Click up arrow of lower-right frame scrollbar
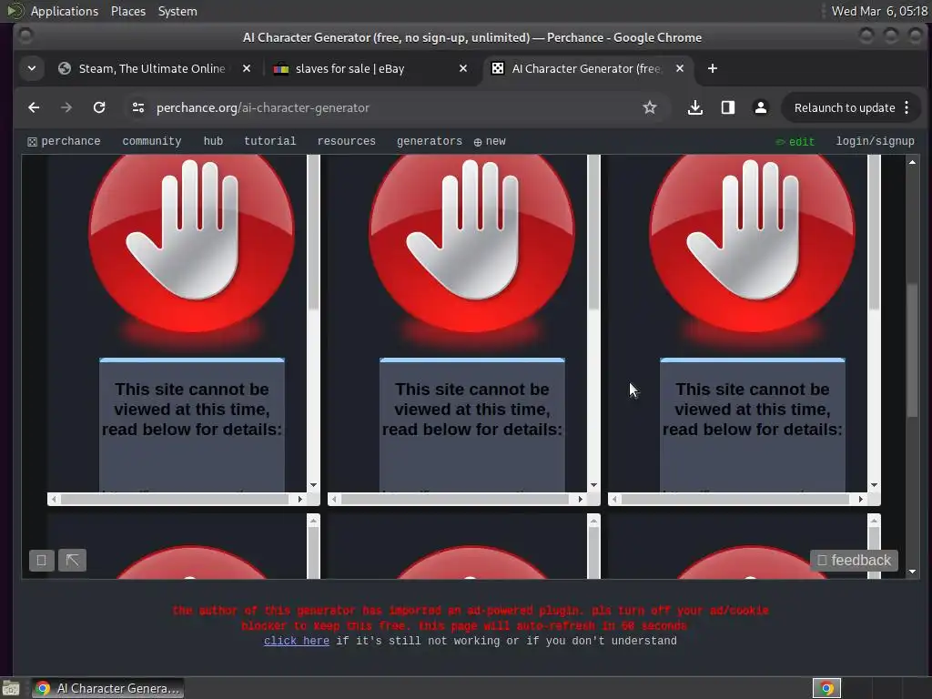This screenshot has width=932, height=699. pos(874,522)
